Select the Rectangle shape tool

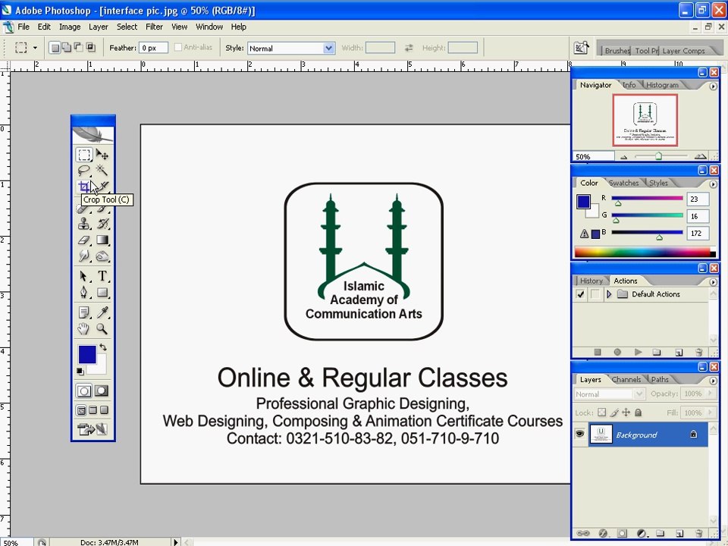pos(102,293)
